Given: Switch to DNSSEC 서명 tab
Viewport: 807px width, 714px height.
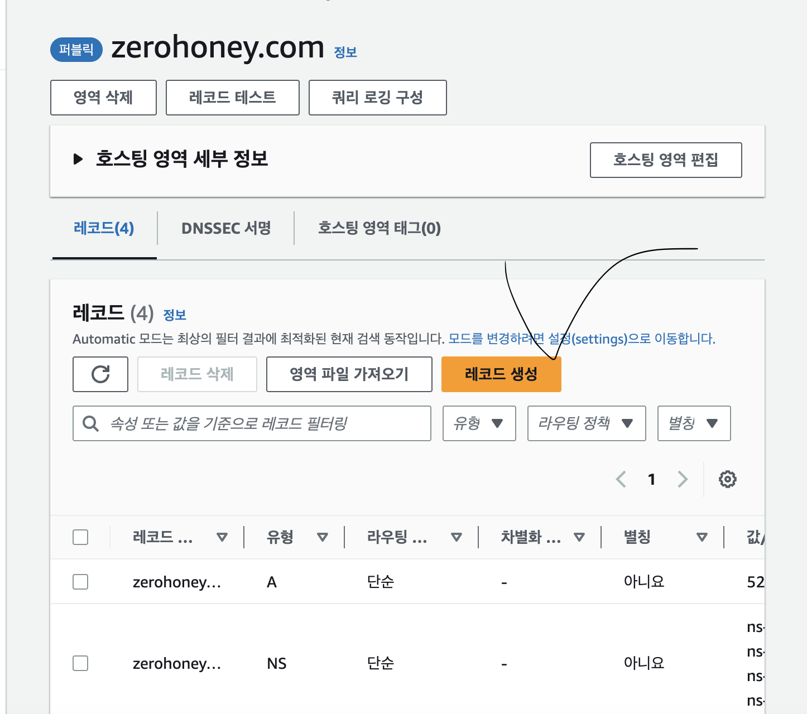Looking at the screenshot, I should point(226,228).
